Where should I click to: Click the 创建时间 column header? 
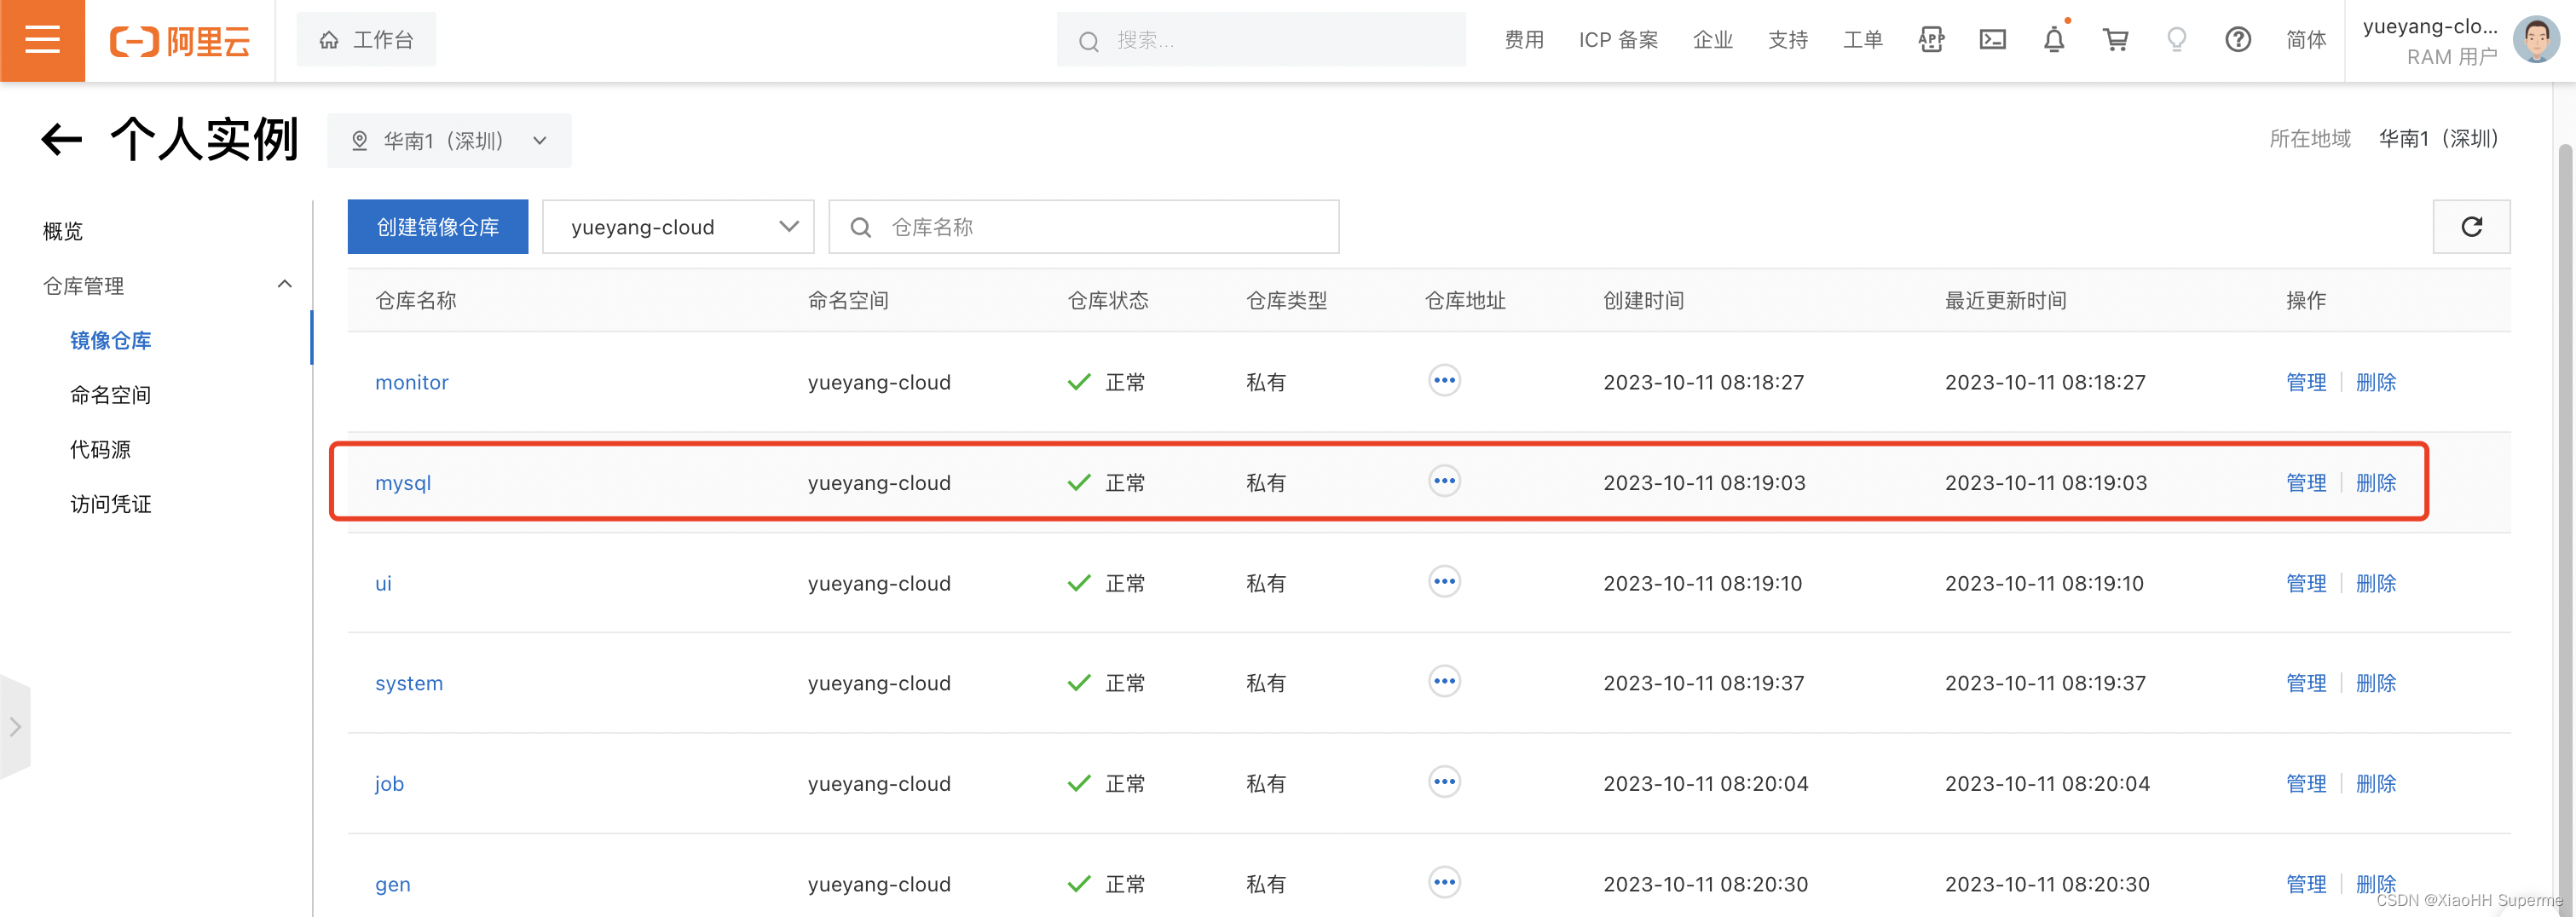[x=1643, y=300]
